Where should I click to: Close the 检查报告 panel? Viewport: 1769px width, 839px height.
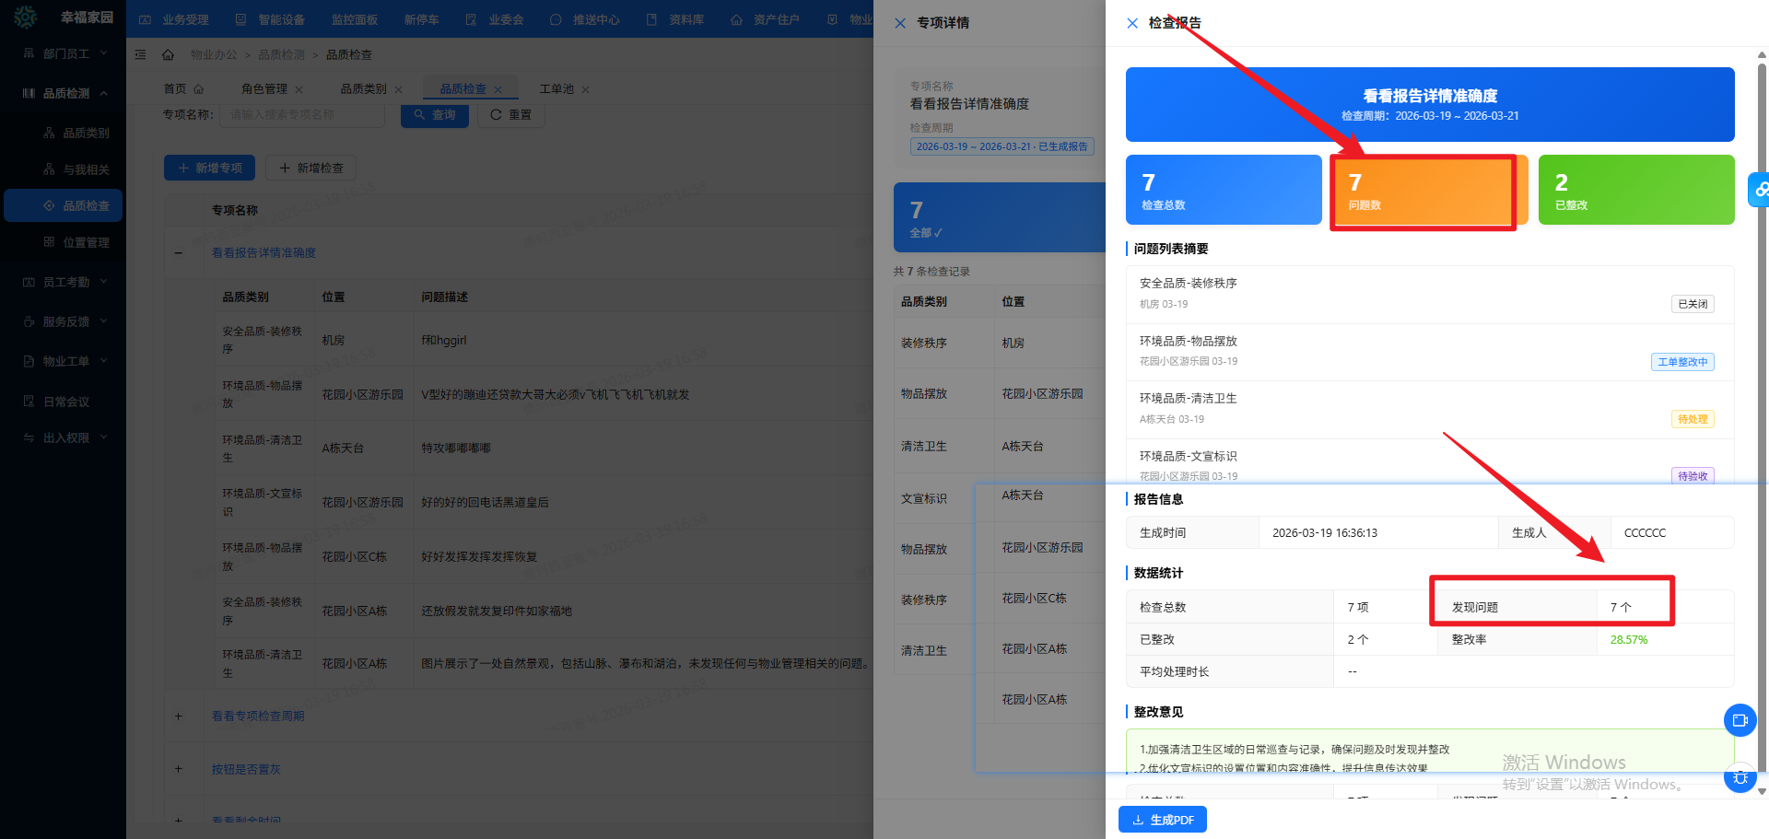coord(1132,23)
